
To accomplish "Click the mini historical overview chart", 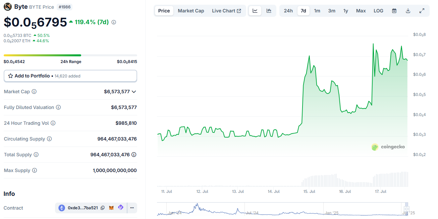I will tap(283, 209).
